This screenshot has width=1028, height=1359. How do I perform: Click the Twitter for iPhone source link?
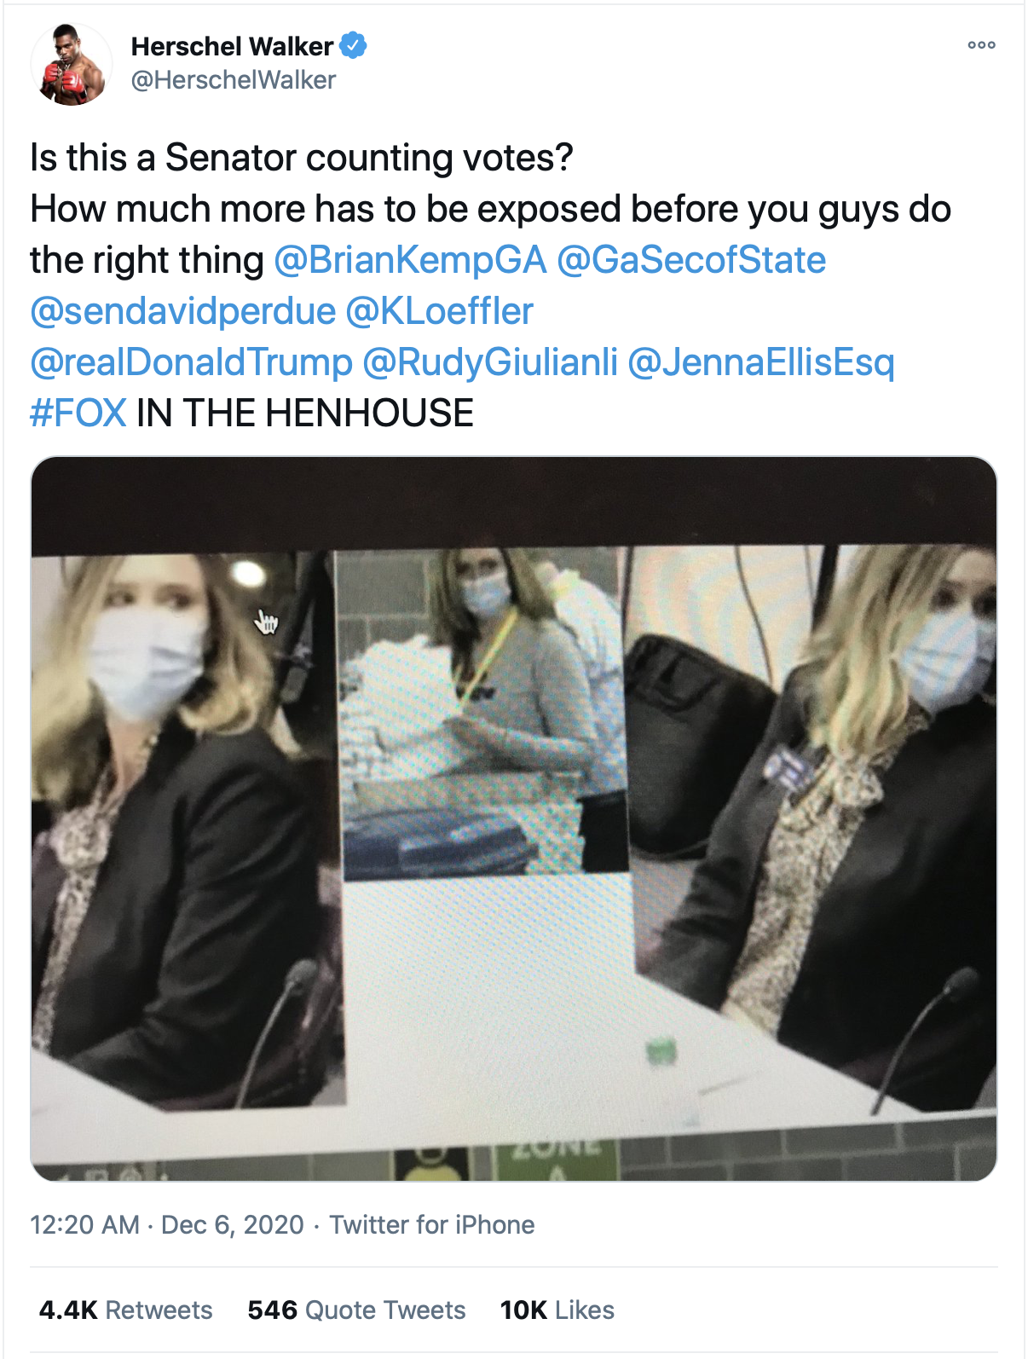[432, 1225]
